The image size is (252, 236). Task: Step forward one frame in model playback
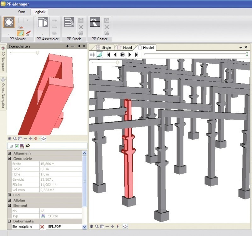pyautogui.click(x=129, y=55)
